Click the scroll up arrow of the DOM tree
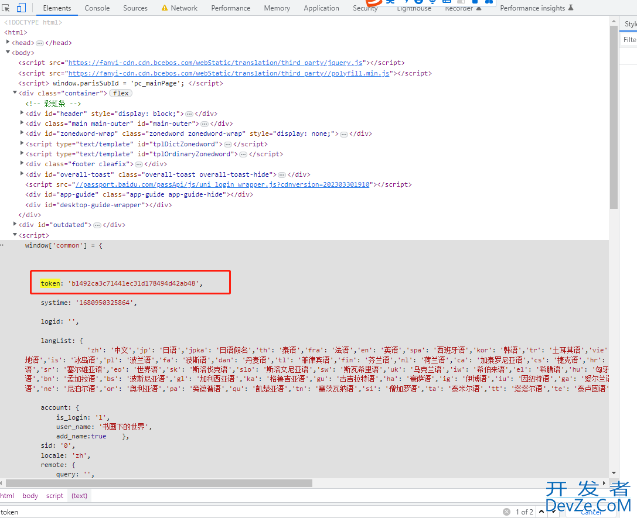Image resolution: width=637 pixels, height=518 pixels. pos(614,20)
